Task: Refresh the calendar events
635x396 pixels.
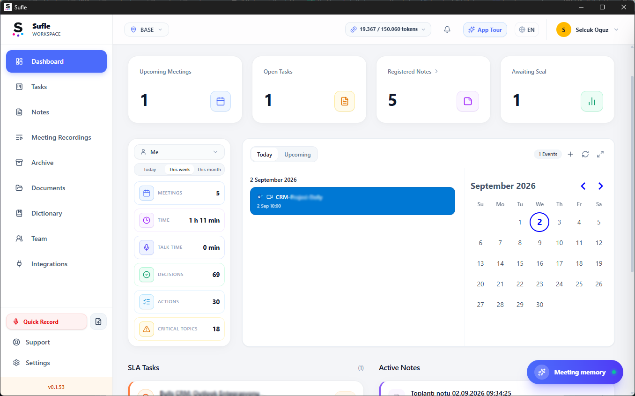Action: point(585,154)
